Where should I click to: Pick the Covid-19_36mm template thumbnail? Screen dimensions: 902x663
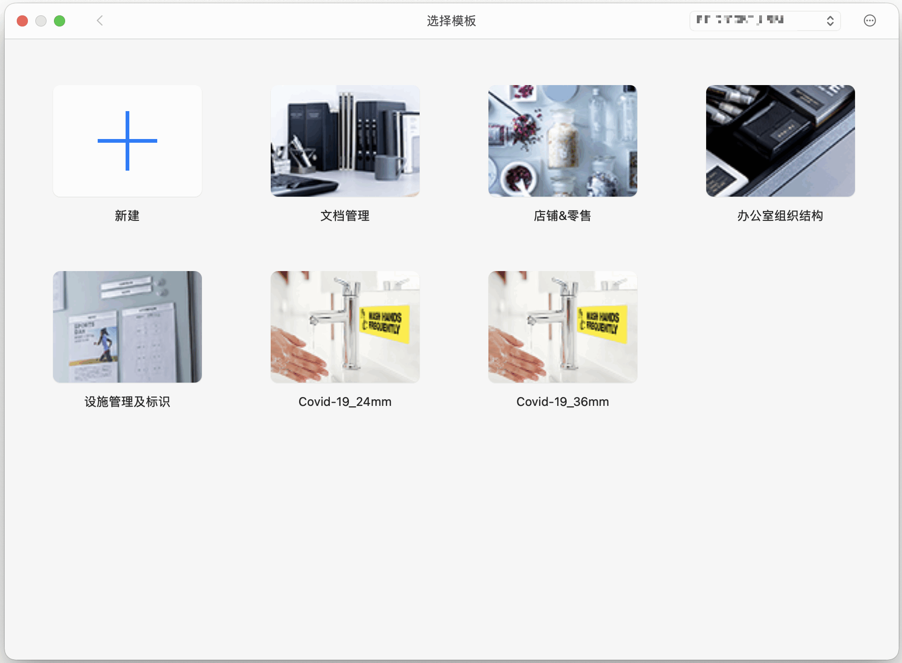tap(562, 327)
